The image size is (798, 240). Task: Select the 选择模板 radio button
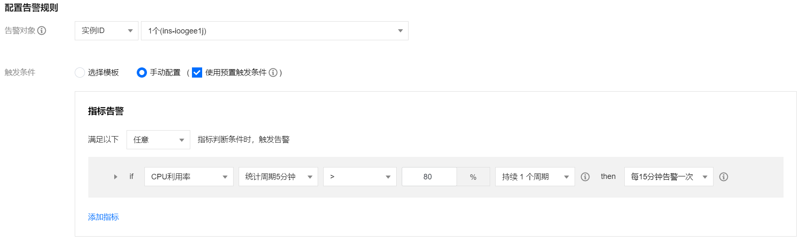(x=80, y=73)
